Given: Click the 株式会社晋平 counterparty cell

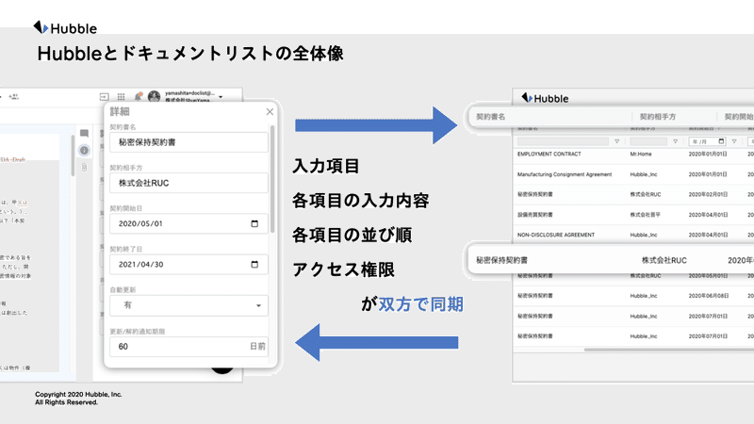Looking at the screenshot, I should pyautogui.click(x=645, y=215).
